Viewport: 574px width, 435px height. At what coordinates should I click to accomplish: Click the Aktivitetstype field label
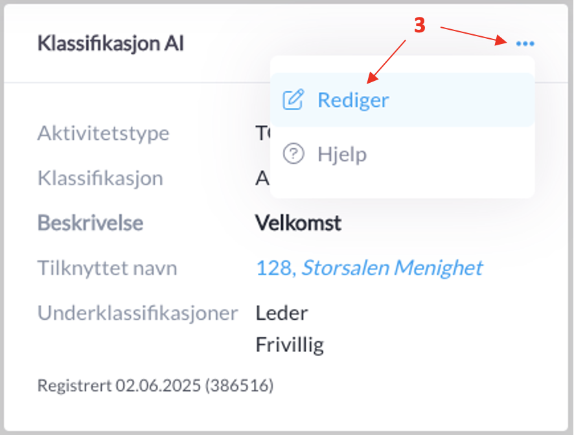[103, 133]
